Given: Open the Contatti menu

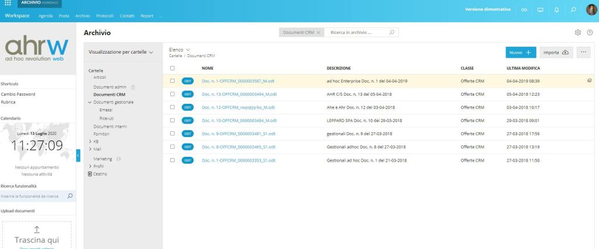Looking at the screenshot, I should point(126,16).
